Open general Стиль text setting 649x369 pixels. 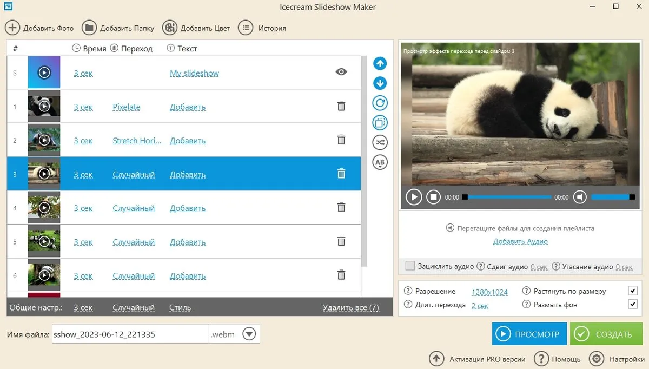[x=180, y=308]
